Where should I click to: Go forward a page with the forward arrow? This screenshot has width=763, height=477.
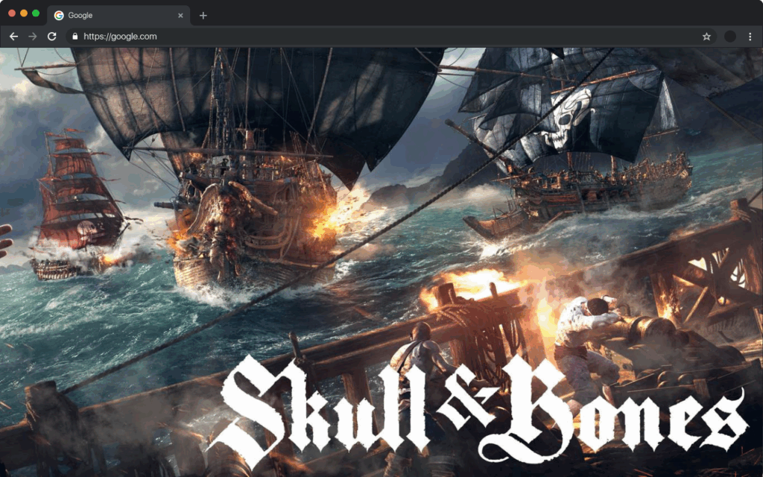pyautogui.click(x=32, y=36)
